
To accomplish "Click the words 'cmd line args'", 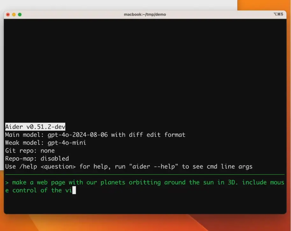I will [x=229, y=166].
